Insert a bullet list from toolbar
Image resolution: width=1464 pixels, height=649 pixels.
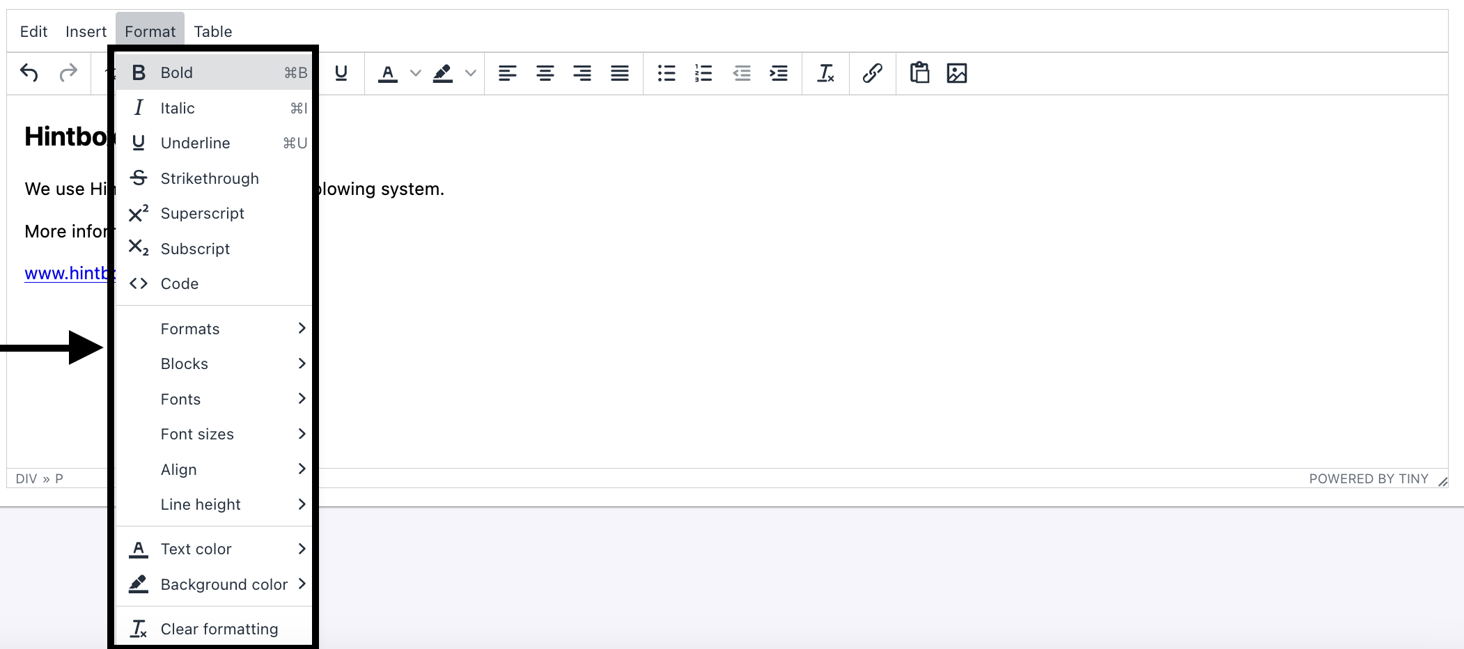pos(667,72)
